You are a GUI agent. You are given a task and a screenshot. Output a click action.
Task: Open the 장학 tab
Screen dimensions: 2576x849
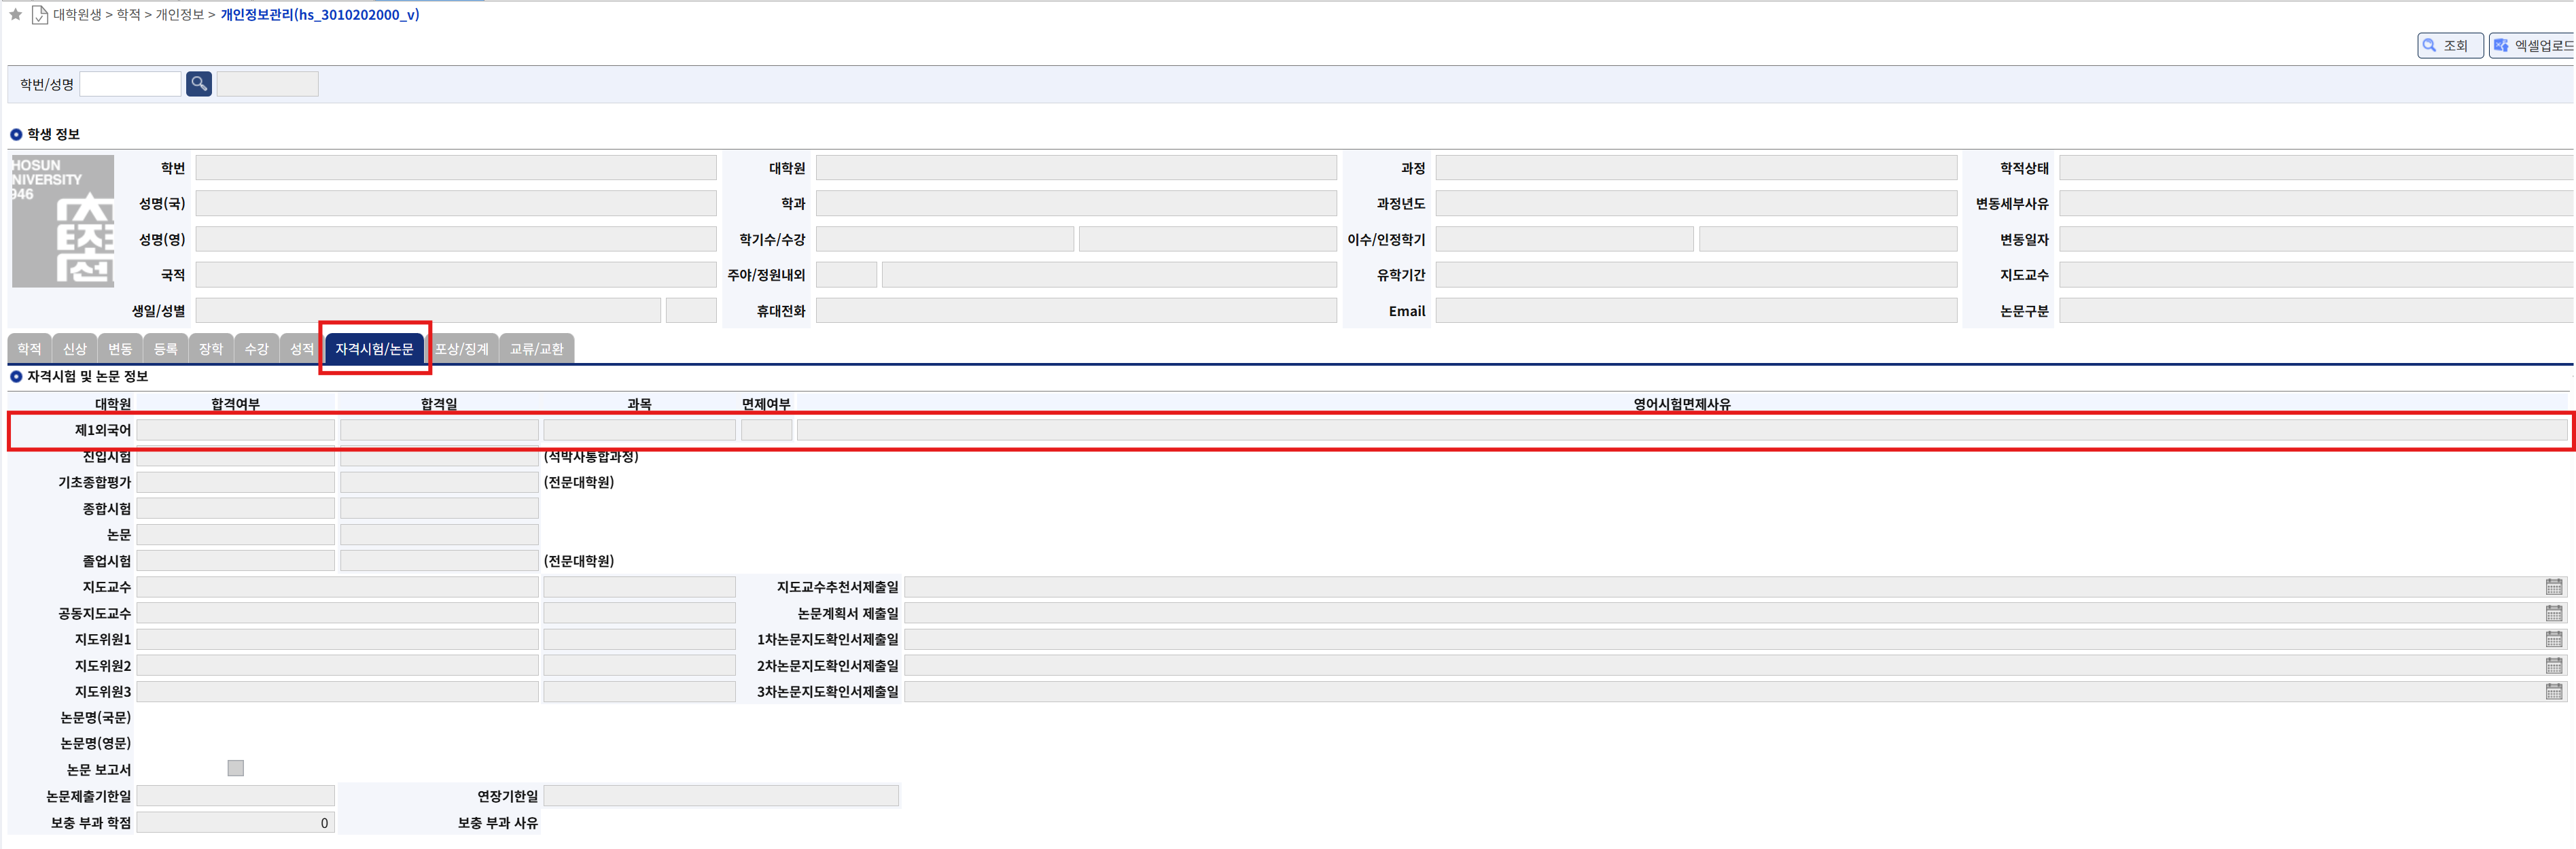(x=210, y=349)
